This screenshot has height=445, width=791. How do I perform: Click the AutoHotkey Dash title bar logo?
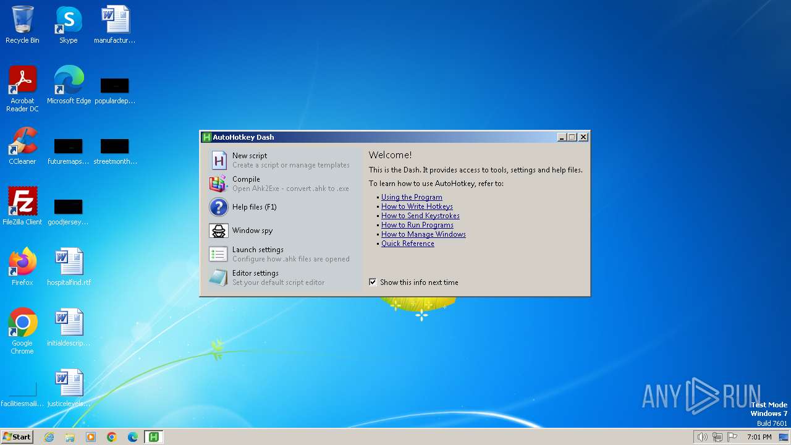pyautogui.click(x=206, y=137)
